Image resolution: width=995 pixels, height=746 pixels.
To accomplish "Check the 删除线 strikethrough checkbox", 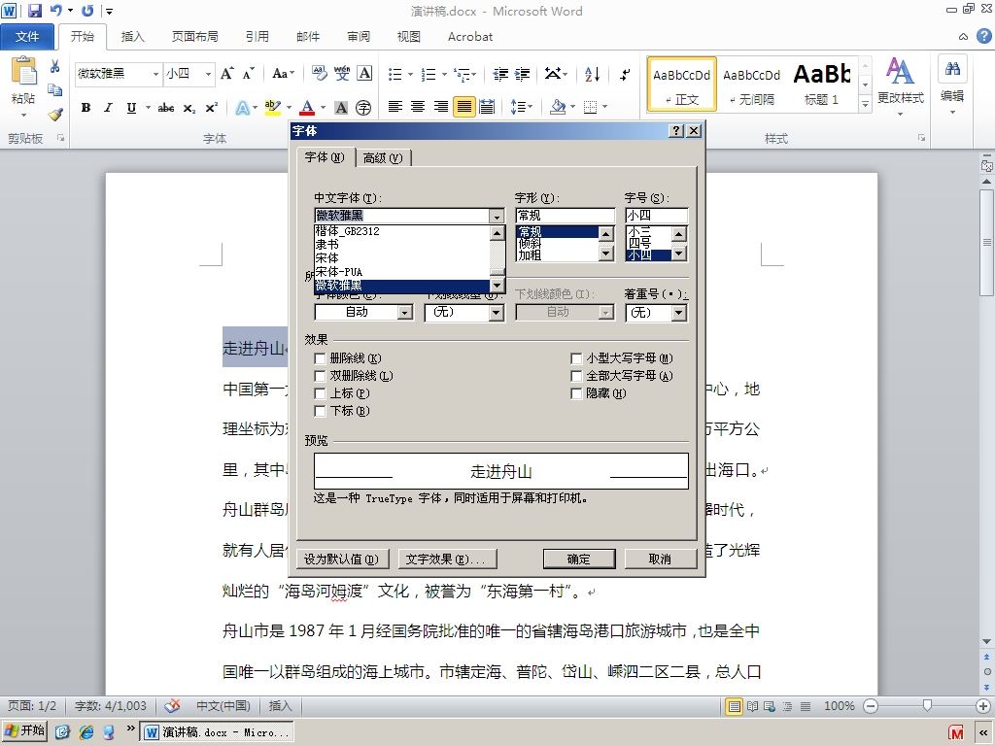I will 320,358.
